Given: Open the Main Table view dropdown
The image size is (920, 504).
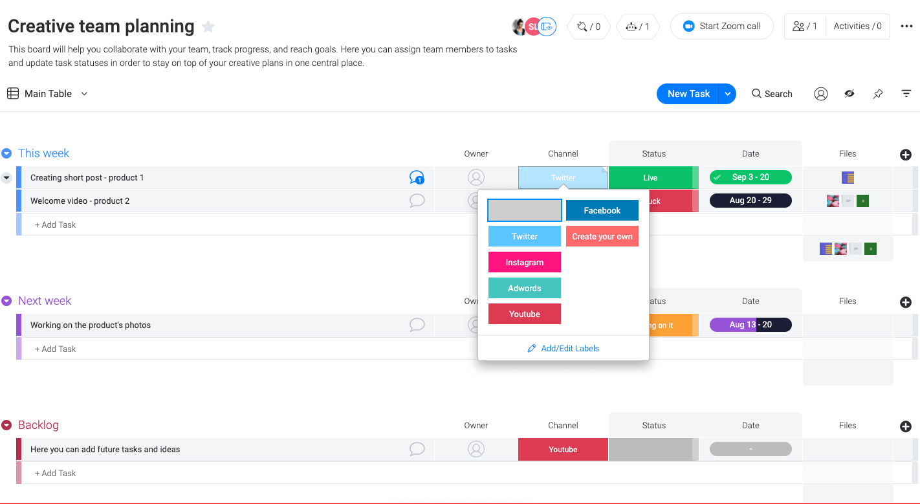Looking at the screenshot, I should [84, 94].
